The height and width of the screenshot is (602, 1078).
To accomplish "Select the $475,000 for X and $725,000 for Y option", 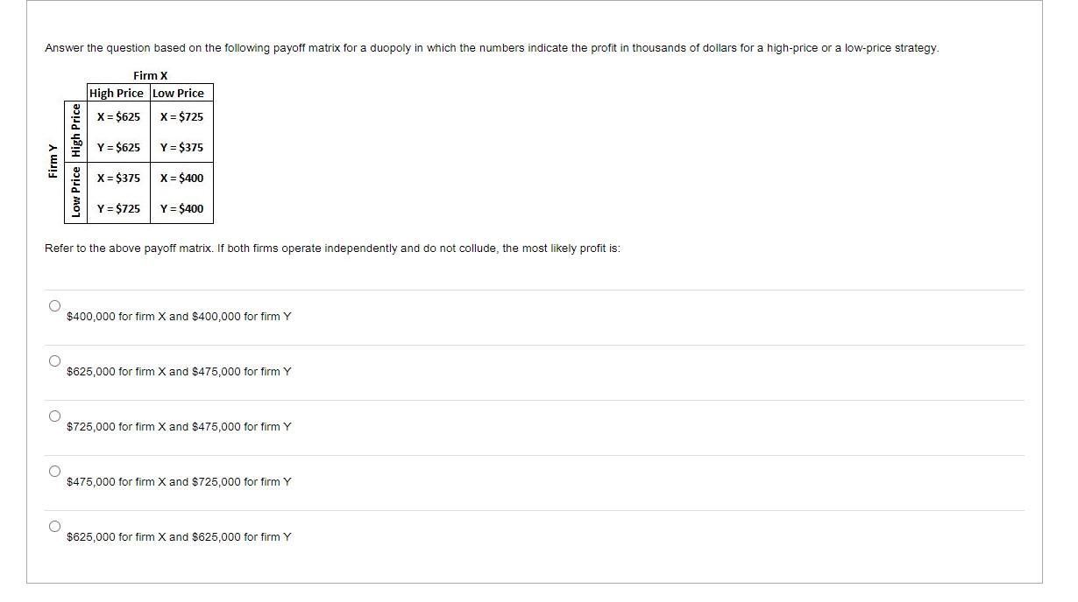I will pyautogui.click(x=53, y=470).
